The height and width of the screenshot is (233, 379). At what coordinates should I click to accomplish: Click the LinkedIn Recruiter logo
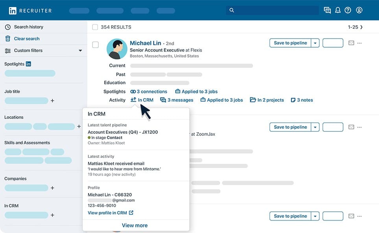click(x=30, y=11)
